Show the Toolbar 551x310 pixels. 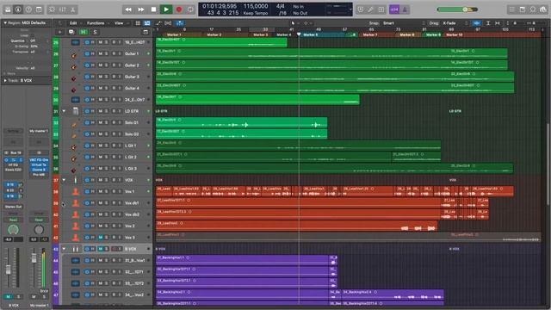[39, 9]
